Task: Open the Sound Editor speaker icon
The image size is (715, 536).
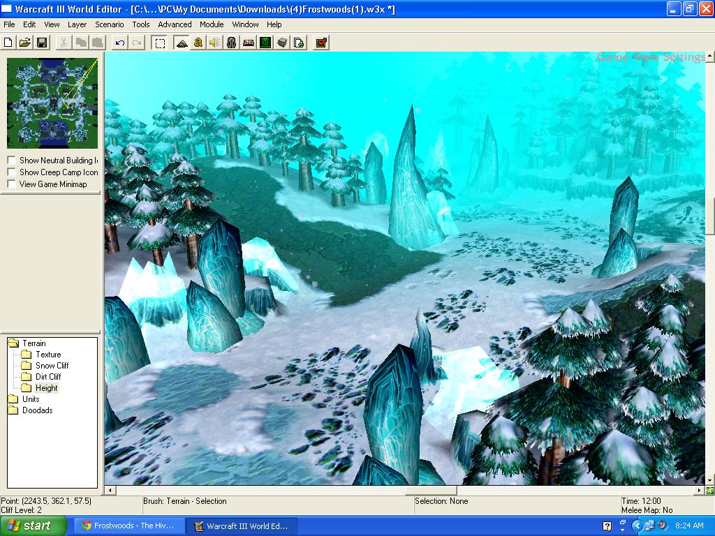Action: point(215,43)
